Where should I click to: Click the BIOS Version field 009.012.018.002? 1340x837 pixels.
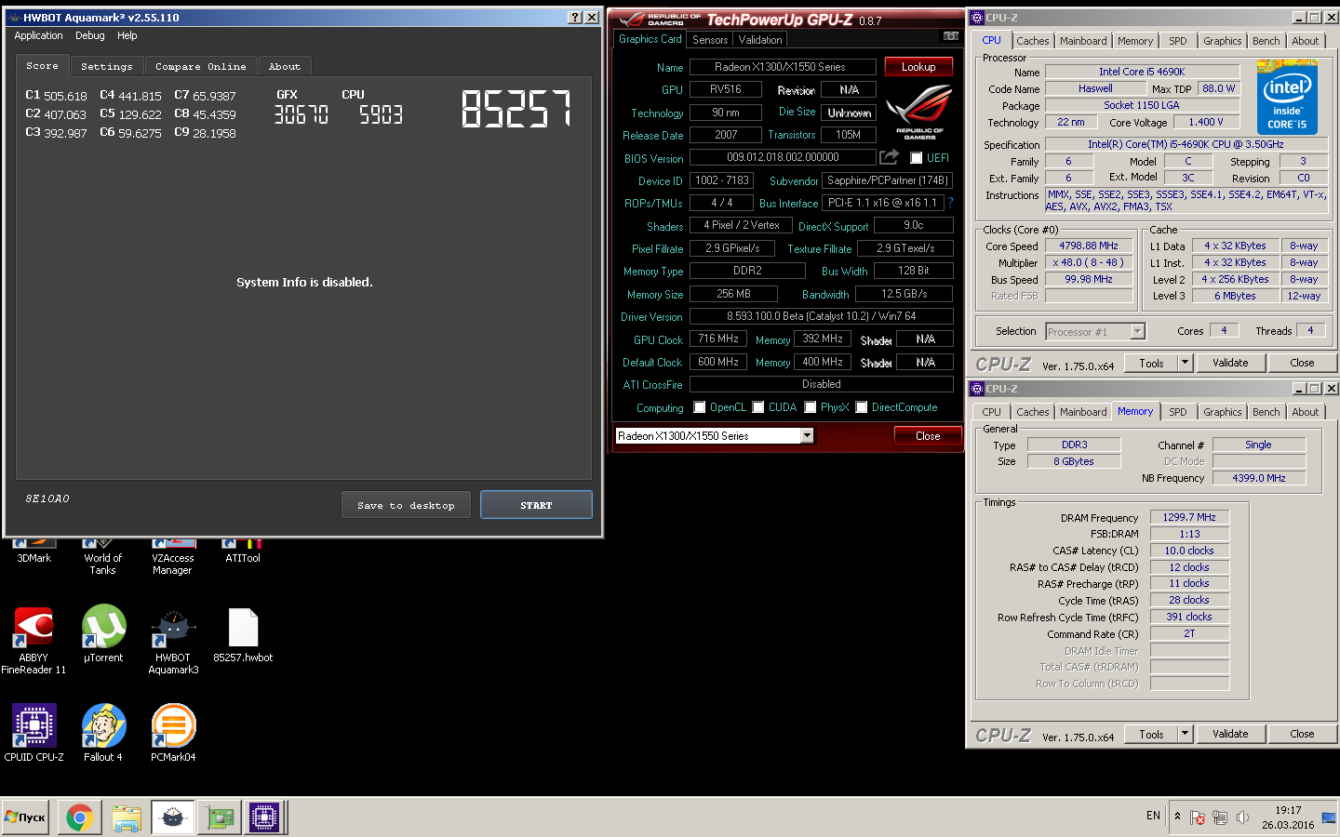(x=783, y=157)
